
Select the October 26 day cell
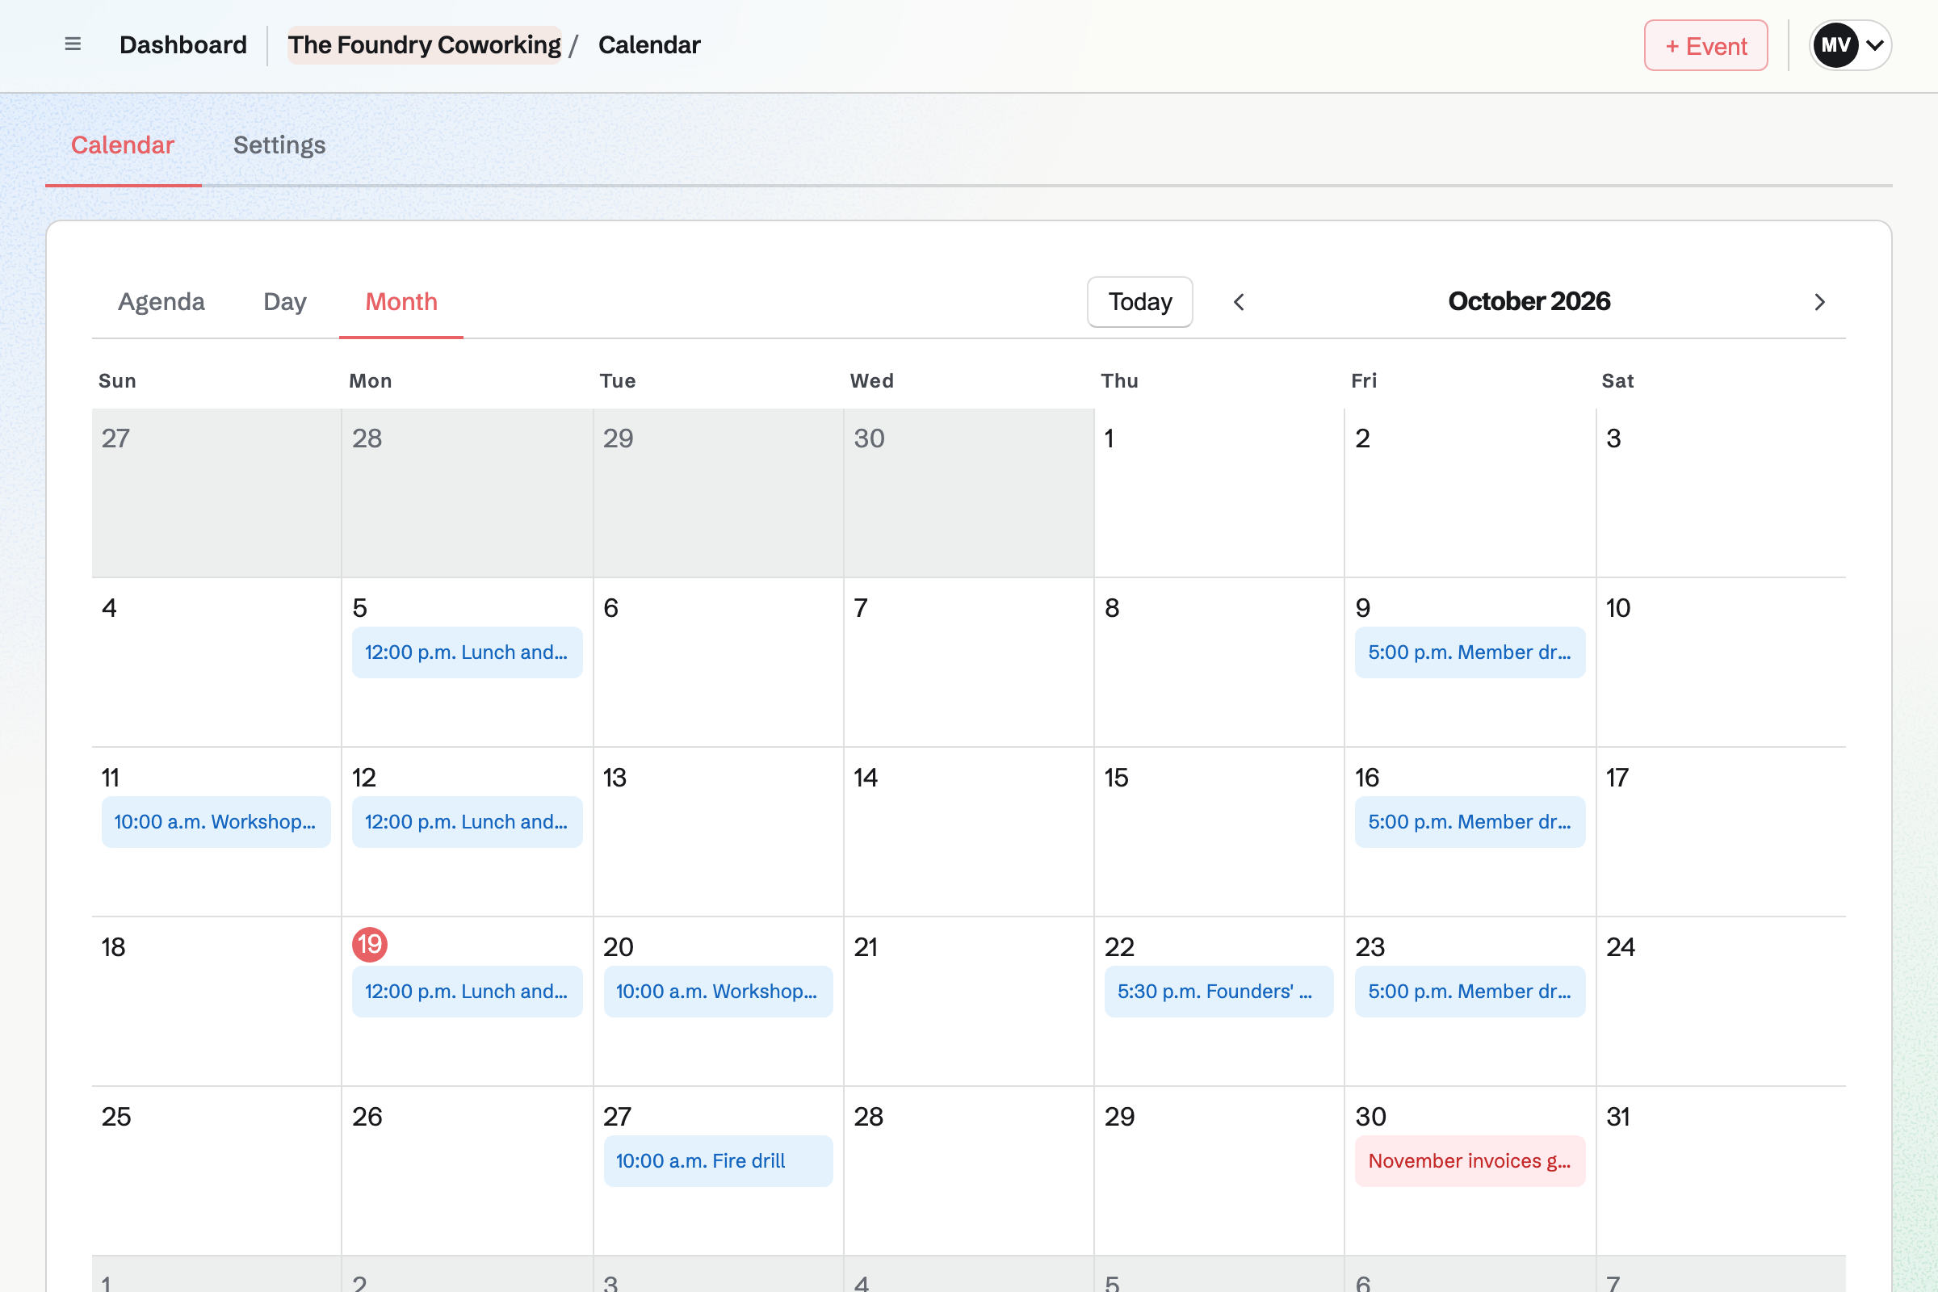468,1170
